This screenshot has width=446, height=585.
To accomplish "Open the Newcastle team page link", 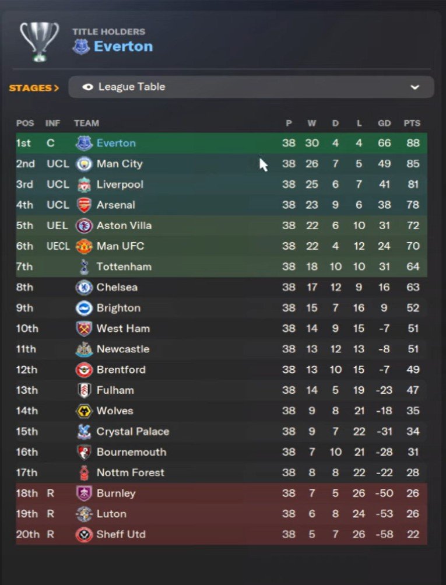I will coord(123,349).
